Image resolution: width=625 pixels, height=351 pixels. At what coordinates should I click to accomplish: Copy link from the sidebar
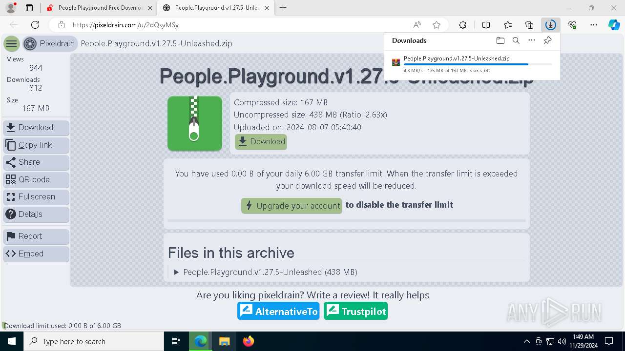36,145
